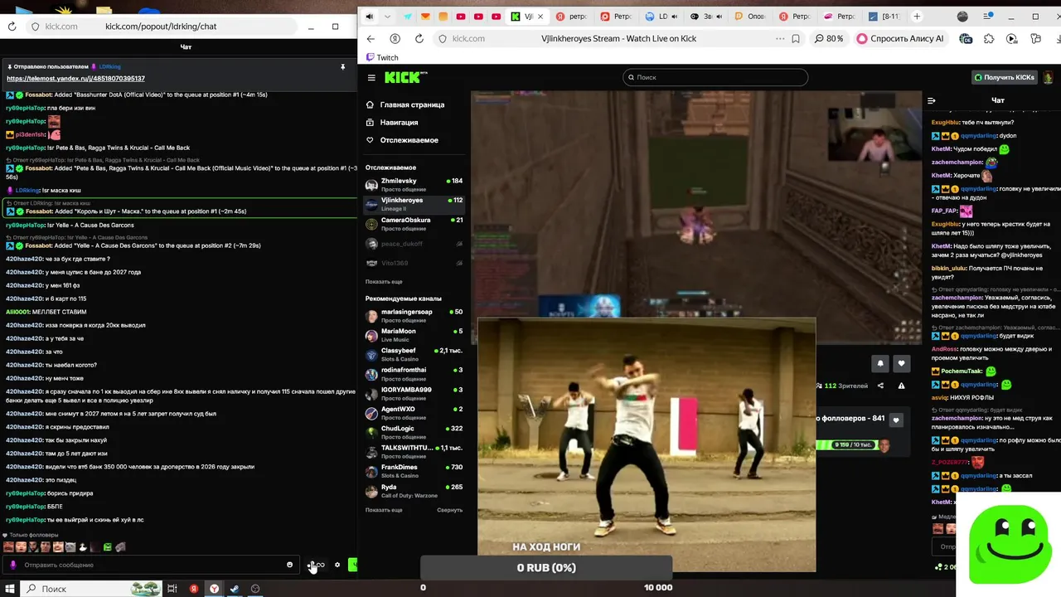Click purple microphone icon in message field
This screenshot has height=597, width=1061.
pos(12,565)
